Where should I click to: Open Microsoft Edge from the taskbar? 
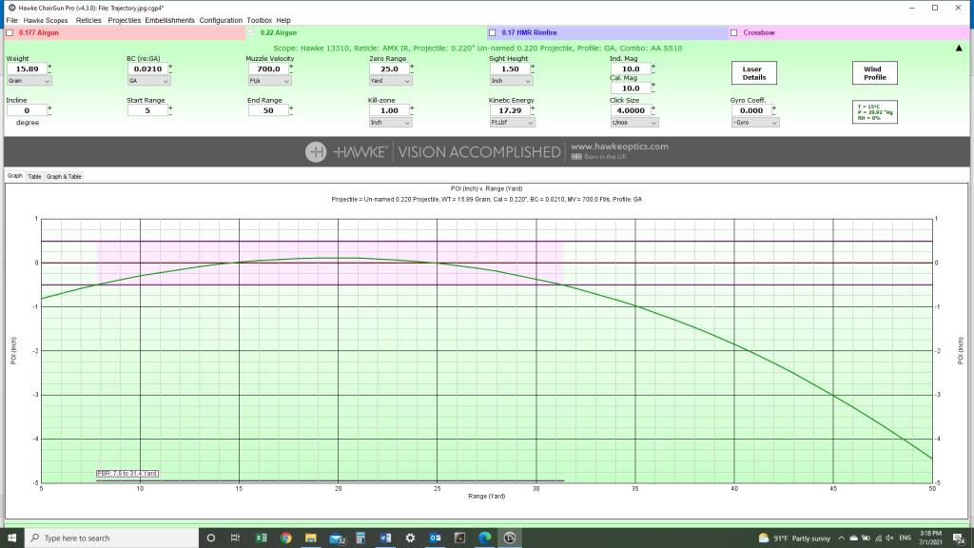(x=484, y=538)
